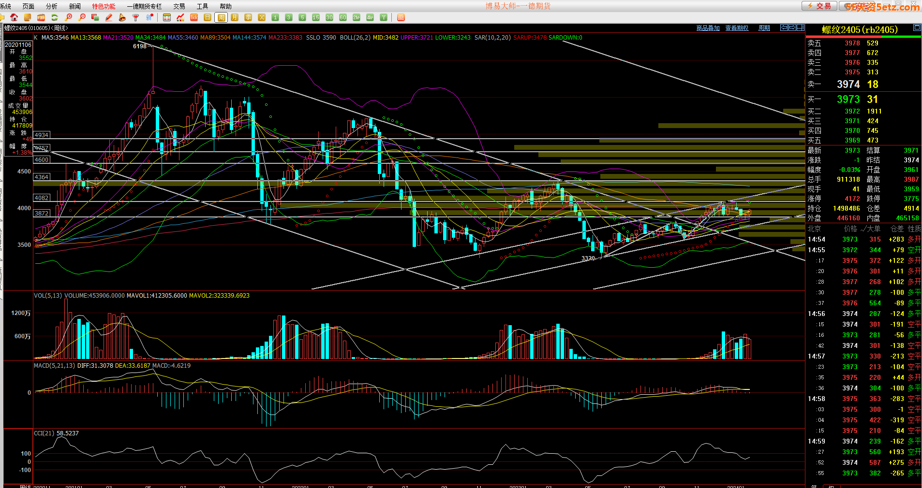Click the F10 info icon
This screenshot has height=488, width=922.
coord(41,17)
